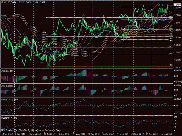Click the 26 Jun 2012 date label

tap(35, 134)
